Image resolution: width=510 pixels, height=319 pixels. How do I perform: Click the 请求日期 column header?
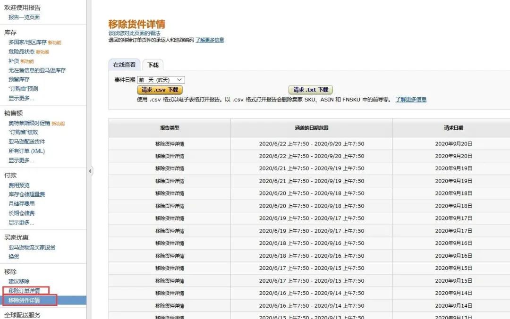(x=453, y=128)
